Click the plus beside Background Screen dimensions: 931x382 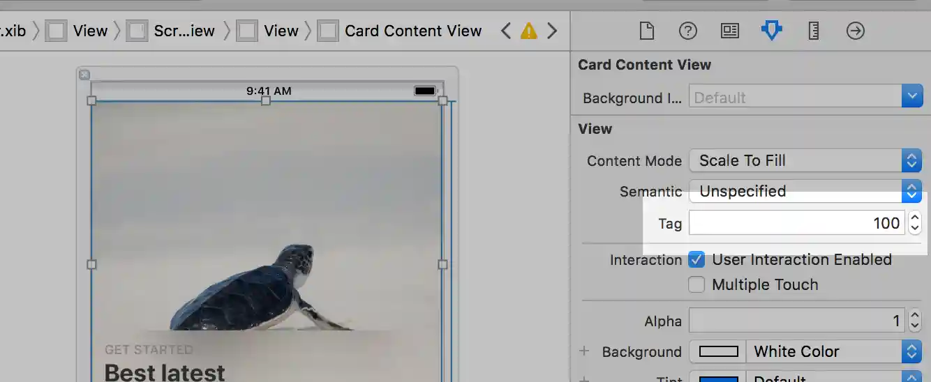tap(584, 351)
